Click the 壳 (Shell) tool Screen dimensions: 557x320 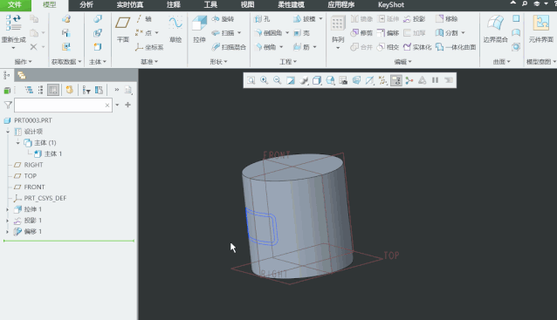pos(301,33)
